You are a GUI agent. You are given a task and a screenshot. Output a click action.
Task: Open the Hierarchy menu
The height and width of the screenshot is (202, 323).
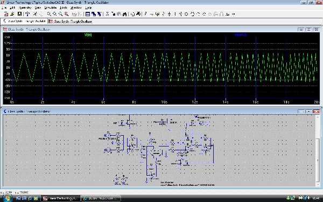point(25,8)
